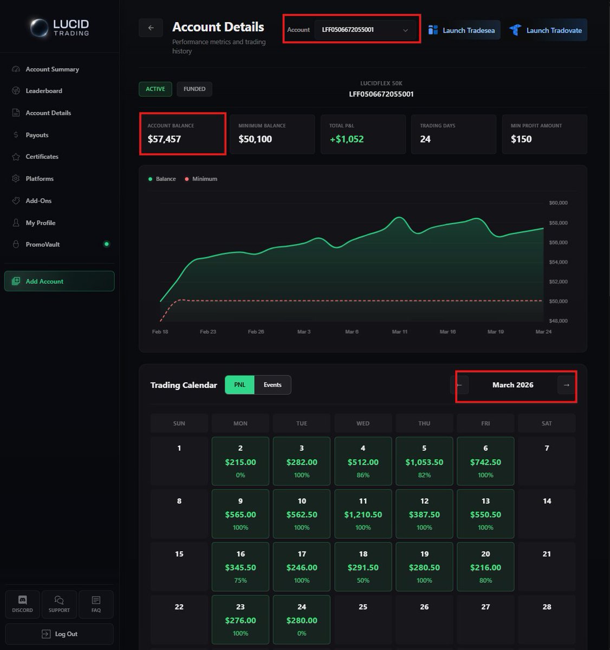Click the My Profile person icon
The width and height of the screenshot is (610, 650).
(x=16, y=223)
